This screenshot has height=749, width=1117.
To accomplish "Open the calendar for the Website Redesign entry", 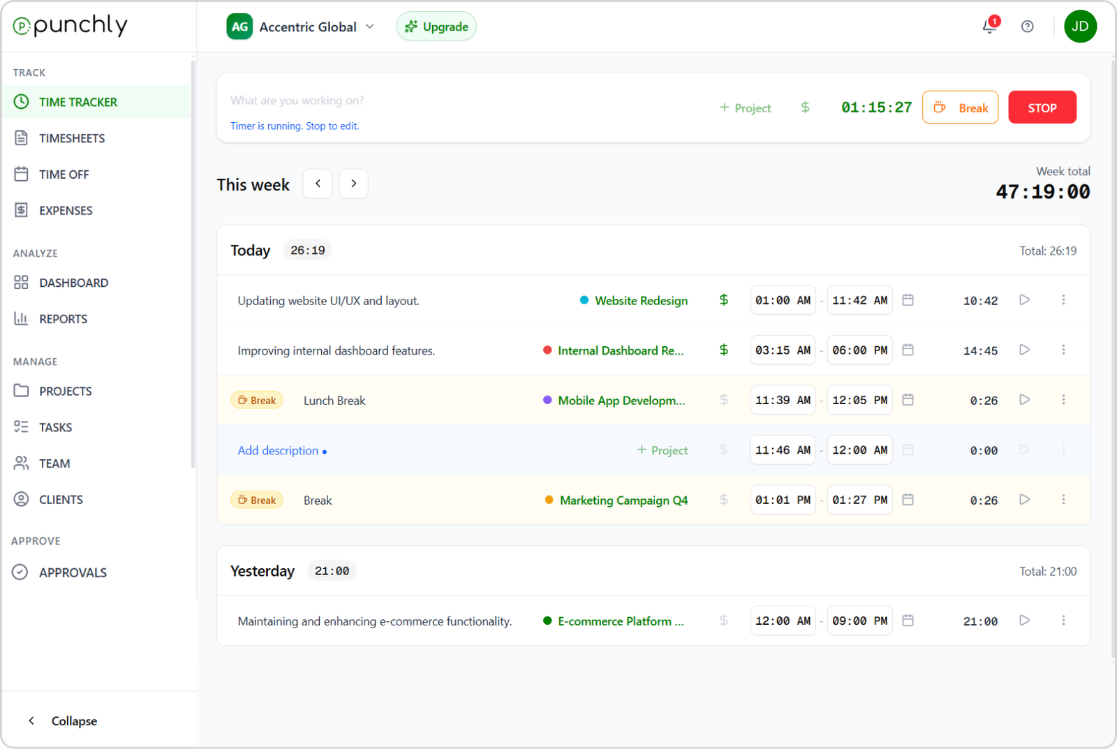I will 908,299.
